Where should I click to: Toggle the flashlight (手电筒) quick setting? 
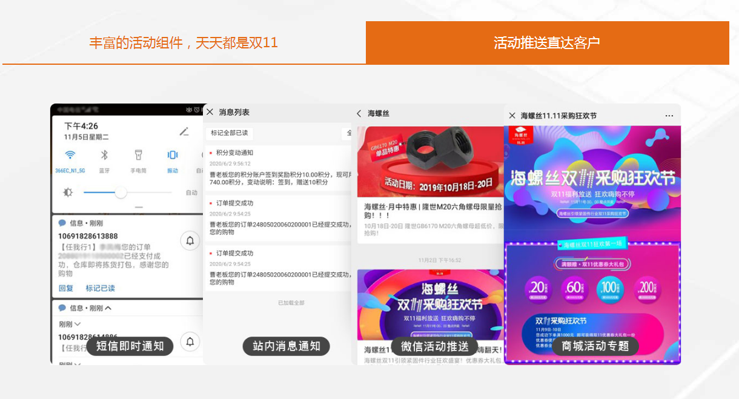click(138, 155)
